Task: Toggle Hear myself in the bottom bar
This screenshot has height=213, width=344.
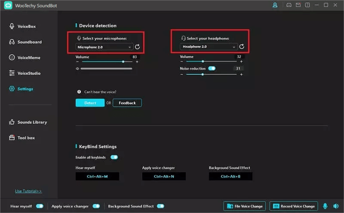Action: pyautogui.click(x=40, y=206)
